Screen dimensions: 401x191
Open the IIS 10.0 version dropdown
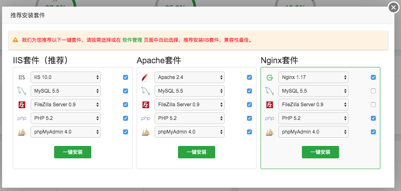[x=65, y=77]
